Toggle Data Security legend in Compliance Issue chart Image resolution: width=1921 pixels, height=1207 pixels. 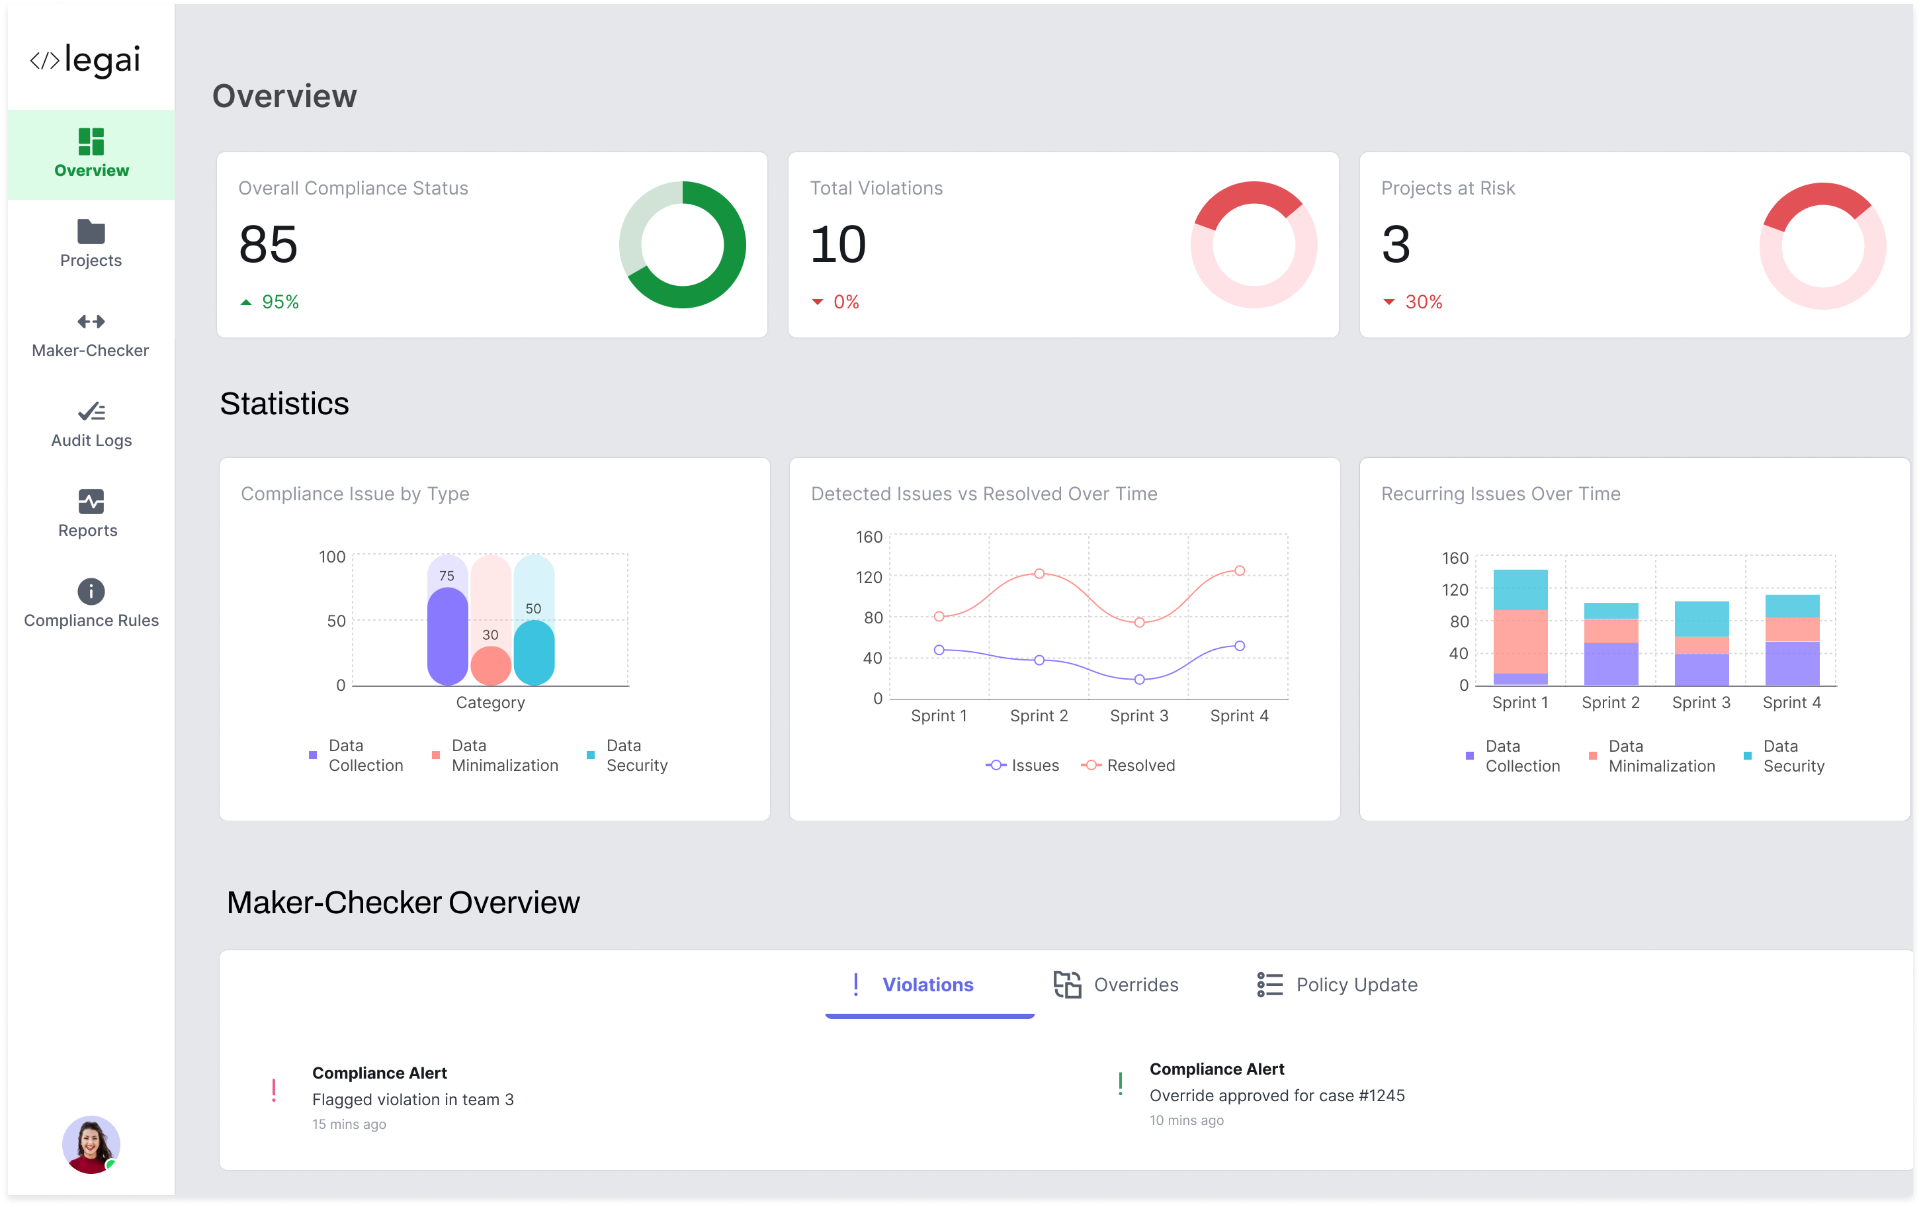627,755
